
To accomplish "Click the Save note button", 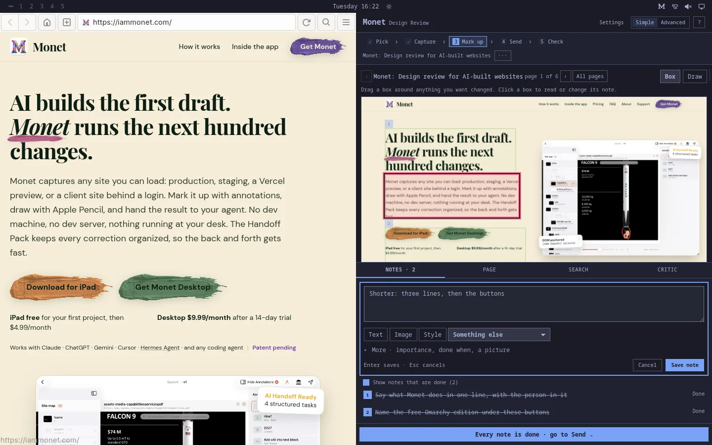I will click(685, 365).
